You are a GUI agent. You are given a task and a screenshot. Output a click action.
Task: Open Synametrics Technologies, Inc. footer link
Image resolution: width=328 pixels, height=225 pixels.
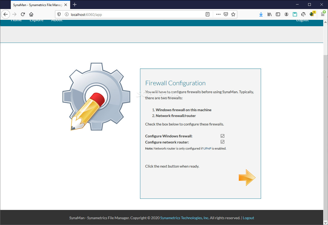pyautogui.click(x=185, y=218)
